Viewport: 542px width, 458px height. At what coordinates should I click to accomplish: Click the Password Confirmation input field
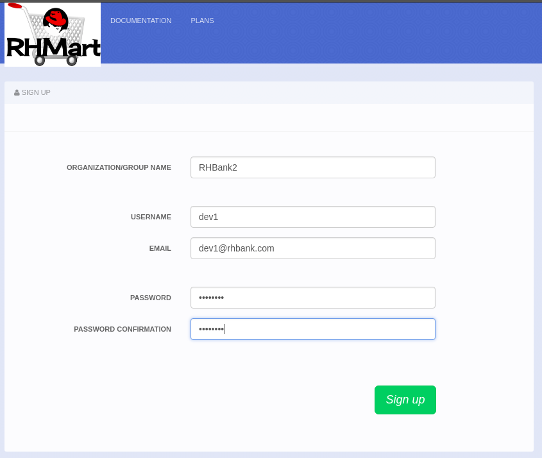312,329
